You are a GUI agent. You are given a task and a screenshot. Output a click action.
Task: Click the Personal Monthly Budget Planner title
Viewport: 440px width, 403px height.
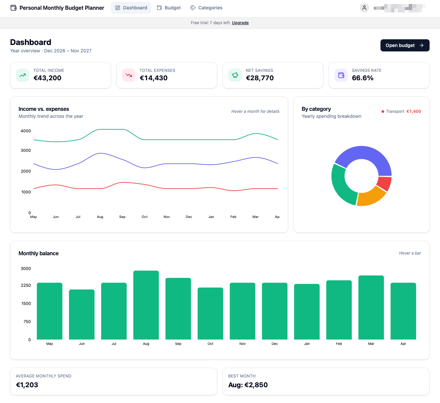pyautogui.click(x=62, y=8)
